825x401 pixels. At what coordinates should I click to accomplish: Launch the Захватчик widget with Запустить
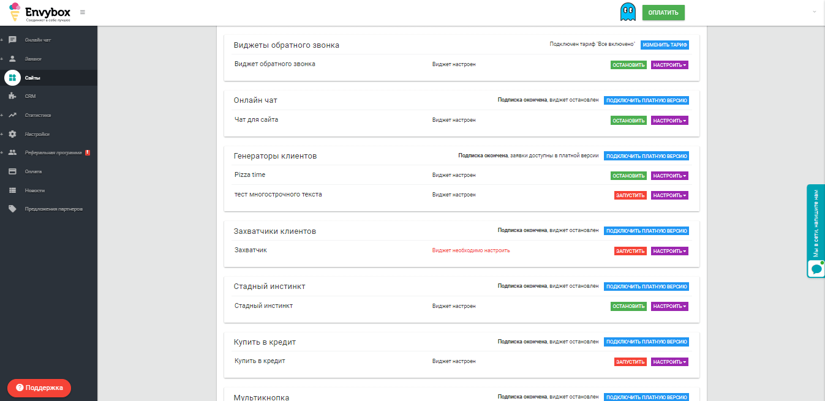pyautogui.click(x=630, y=251)
